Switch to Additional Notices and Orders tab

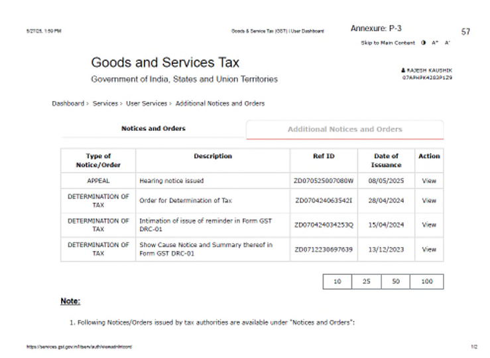(344, 129)
